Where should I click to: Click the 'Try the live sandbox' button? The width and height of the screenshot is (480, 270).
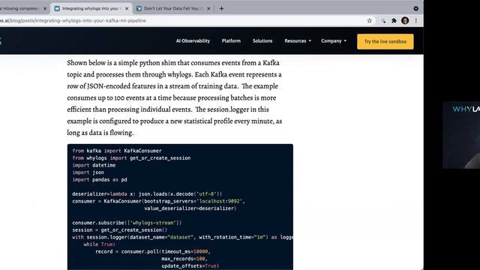point(385,41)
